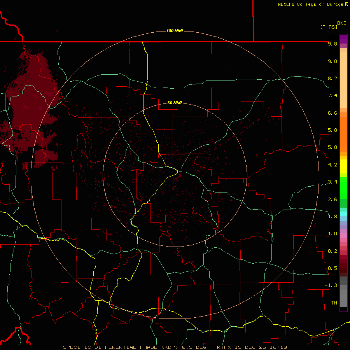Screen dimensions: 350x350
Task: Click the 6.6 legend value
Action: pyautogui.click(x=332, y=113)
